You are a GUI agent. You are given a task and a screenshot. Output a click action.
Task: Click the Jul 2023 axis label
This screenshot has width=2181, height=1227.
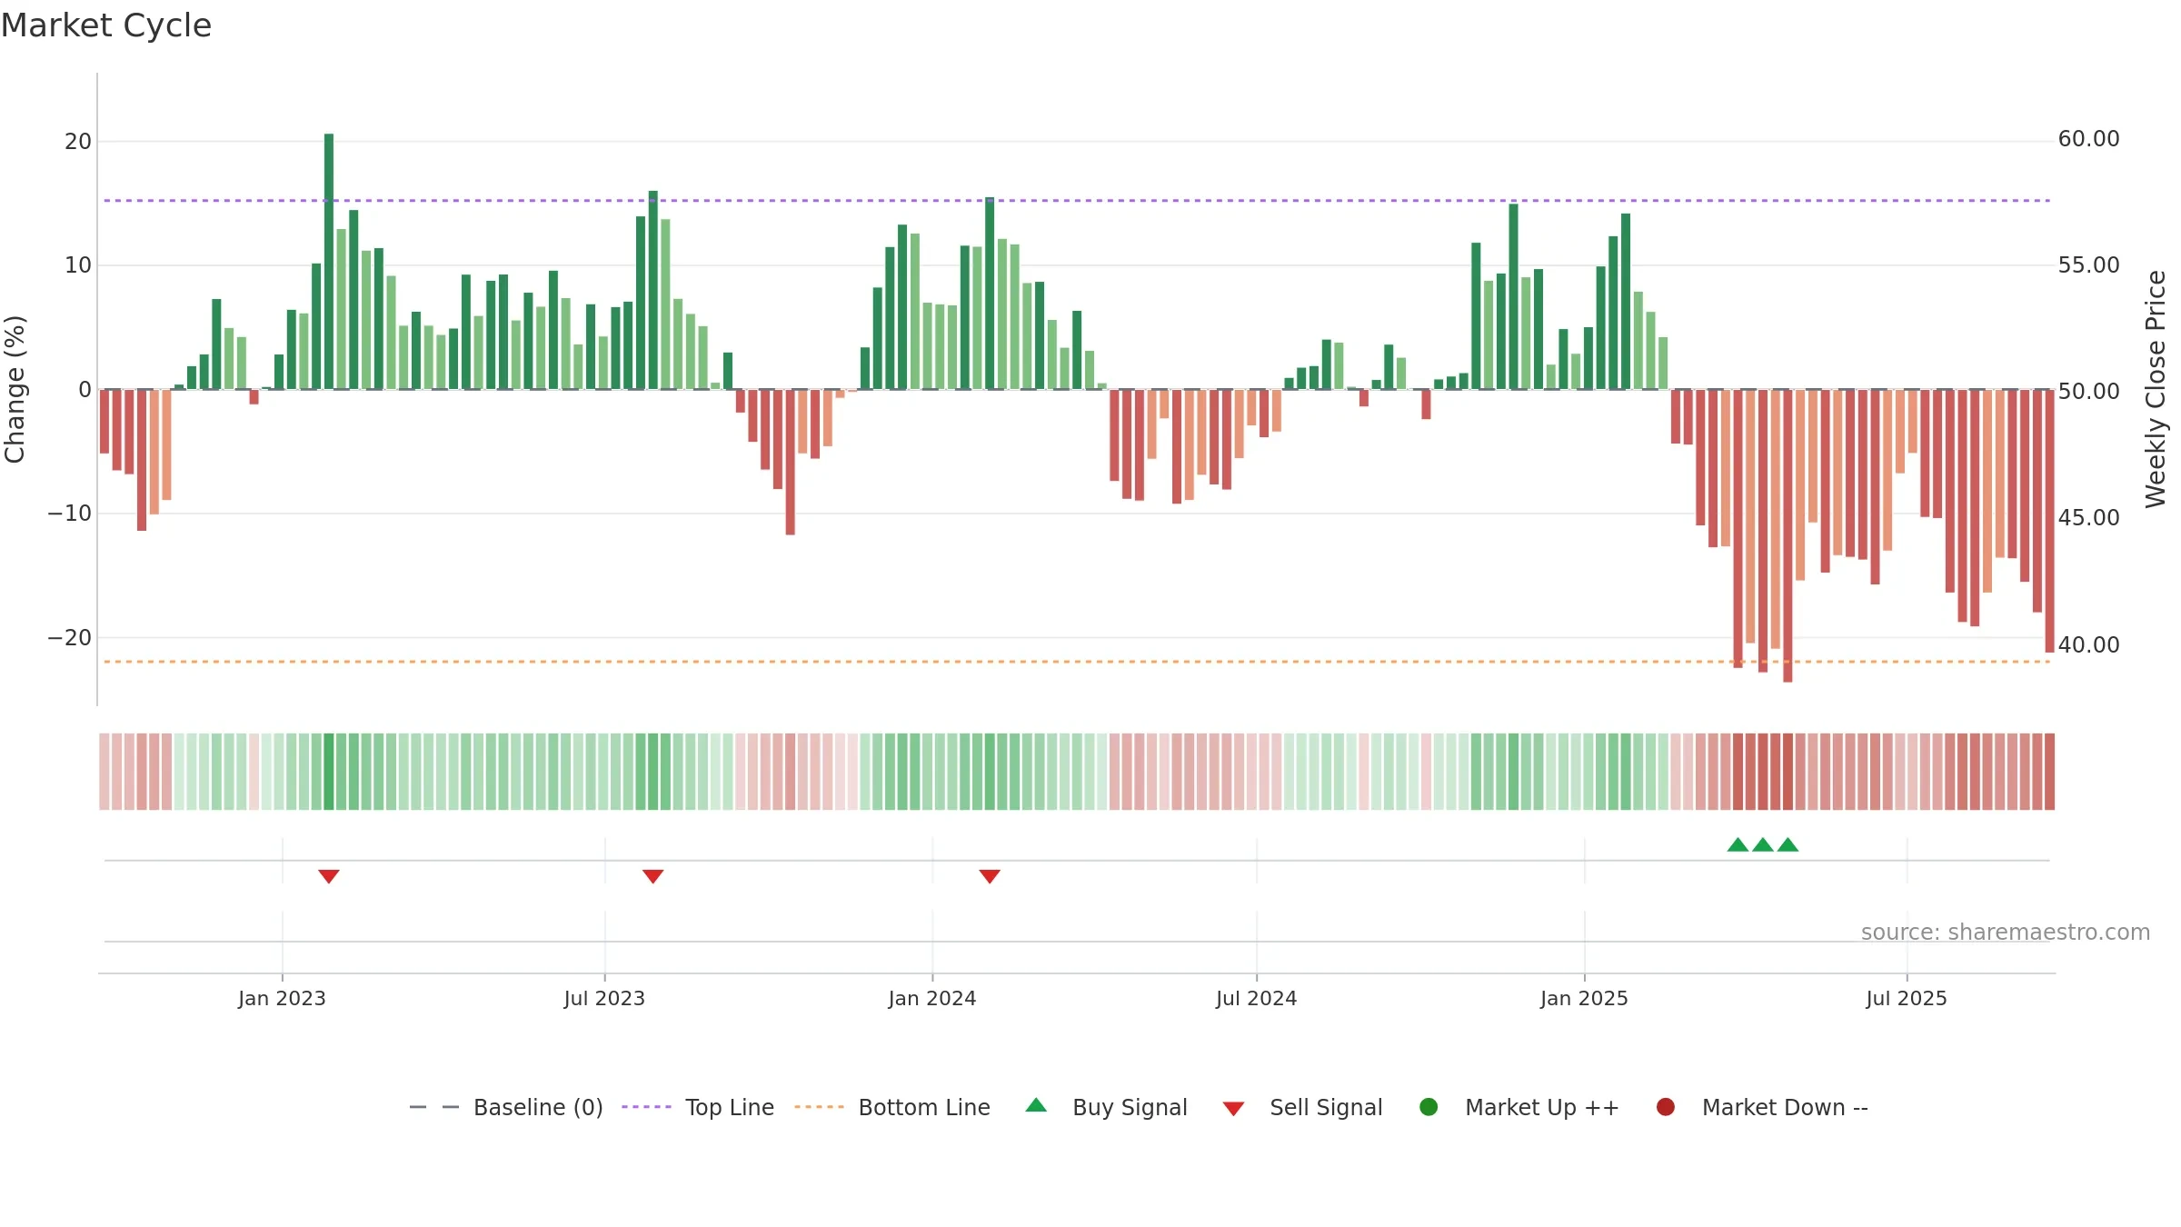604,999
